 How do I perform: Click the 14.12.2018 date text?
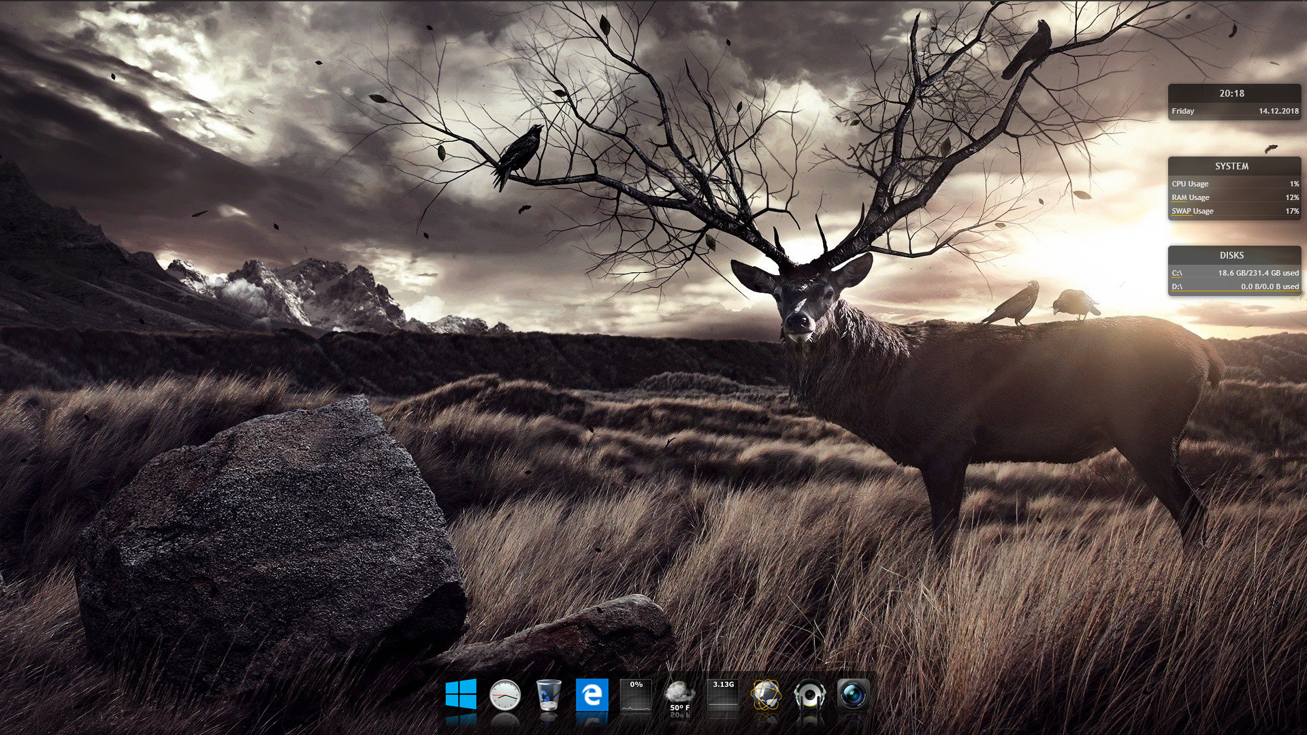point(1278,111)
